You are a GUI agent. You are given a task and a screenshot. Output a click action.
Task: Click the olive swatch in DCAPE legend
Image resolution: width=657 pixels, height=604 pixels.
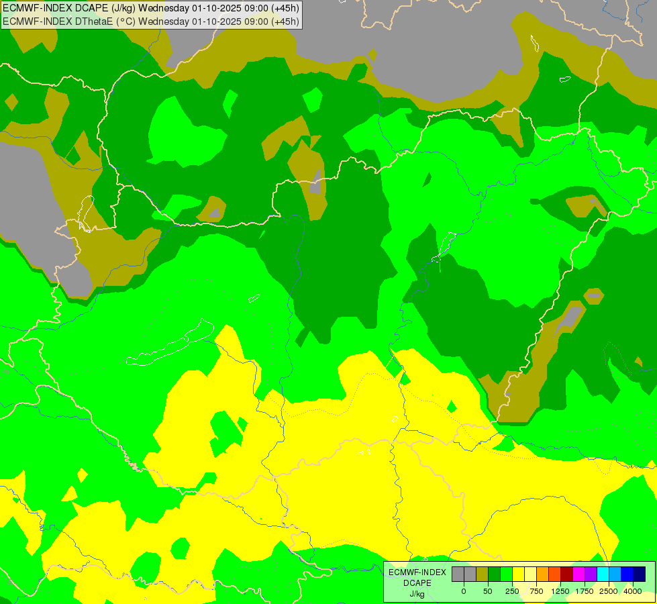(x=482, y=574)
